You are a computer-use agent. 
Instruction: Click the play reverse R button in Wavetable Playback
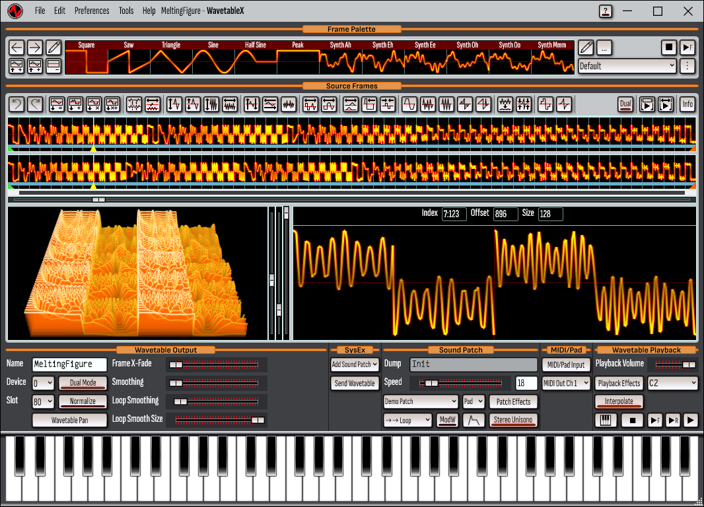[x=672, y=421]
